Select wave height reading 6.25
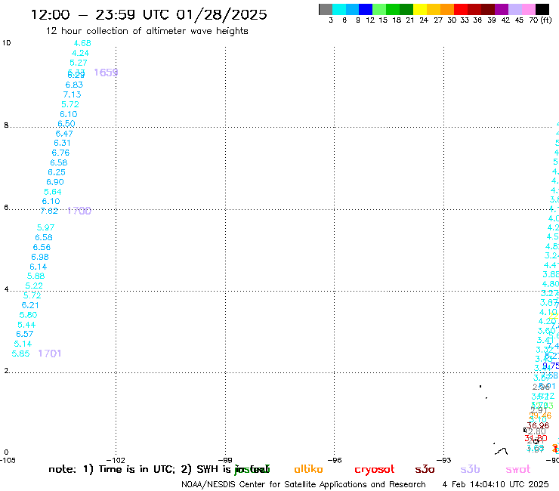Screen dimensions: 559x491 click(57, 172)
